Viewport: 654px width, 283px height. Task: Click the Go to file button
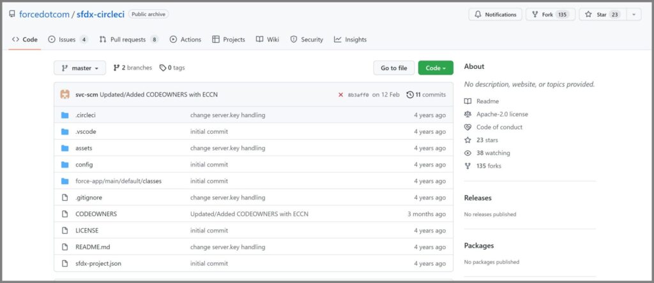pyautogui.click(x=393, y=68)
